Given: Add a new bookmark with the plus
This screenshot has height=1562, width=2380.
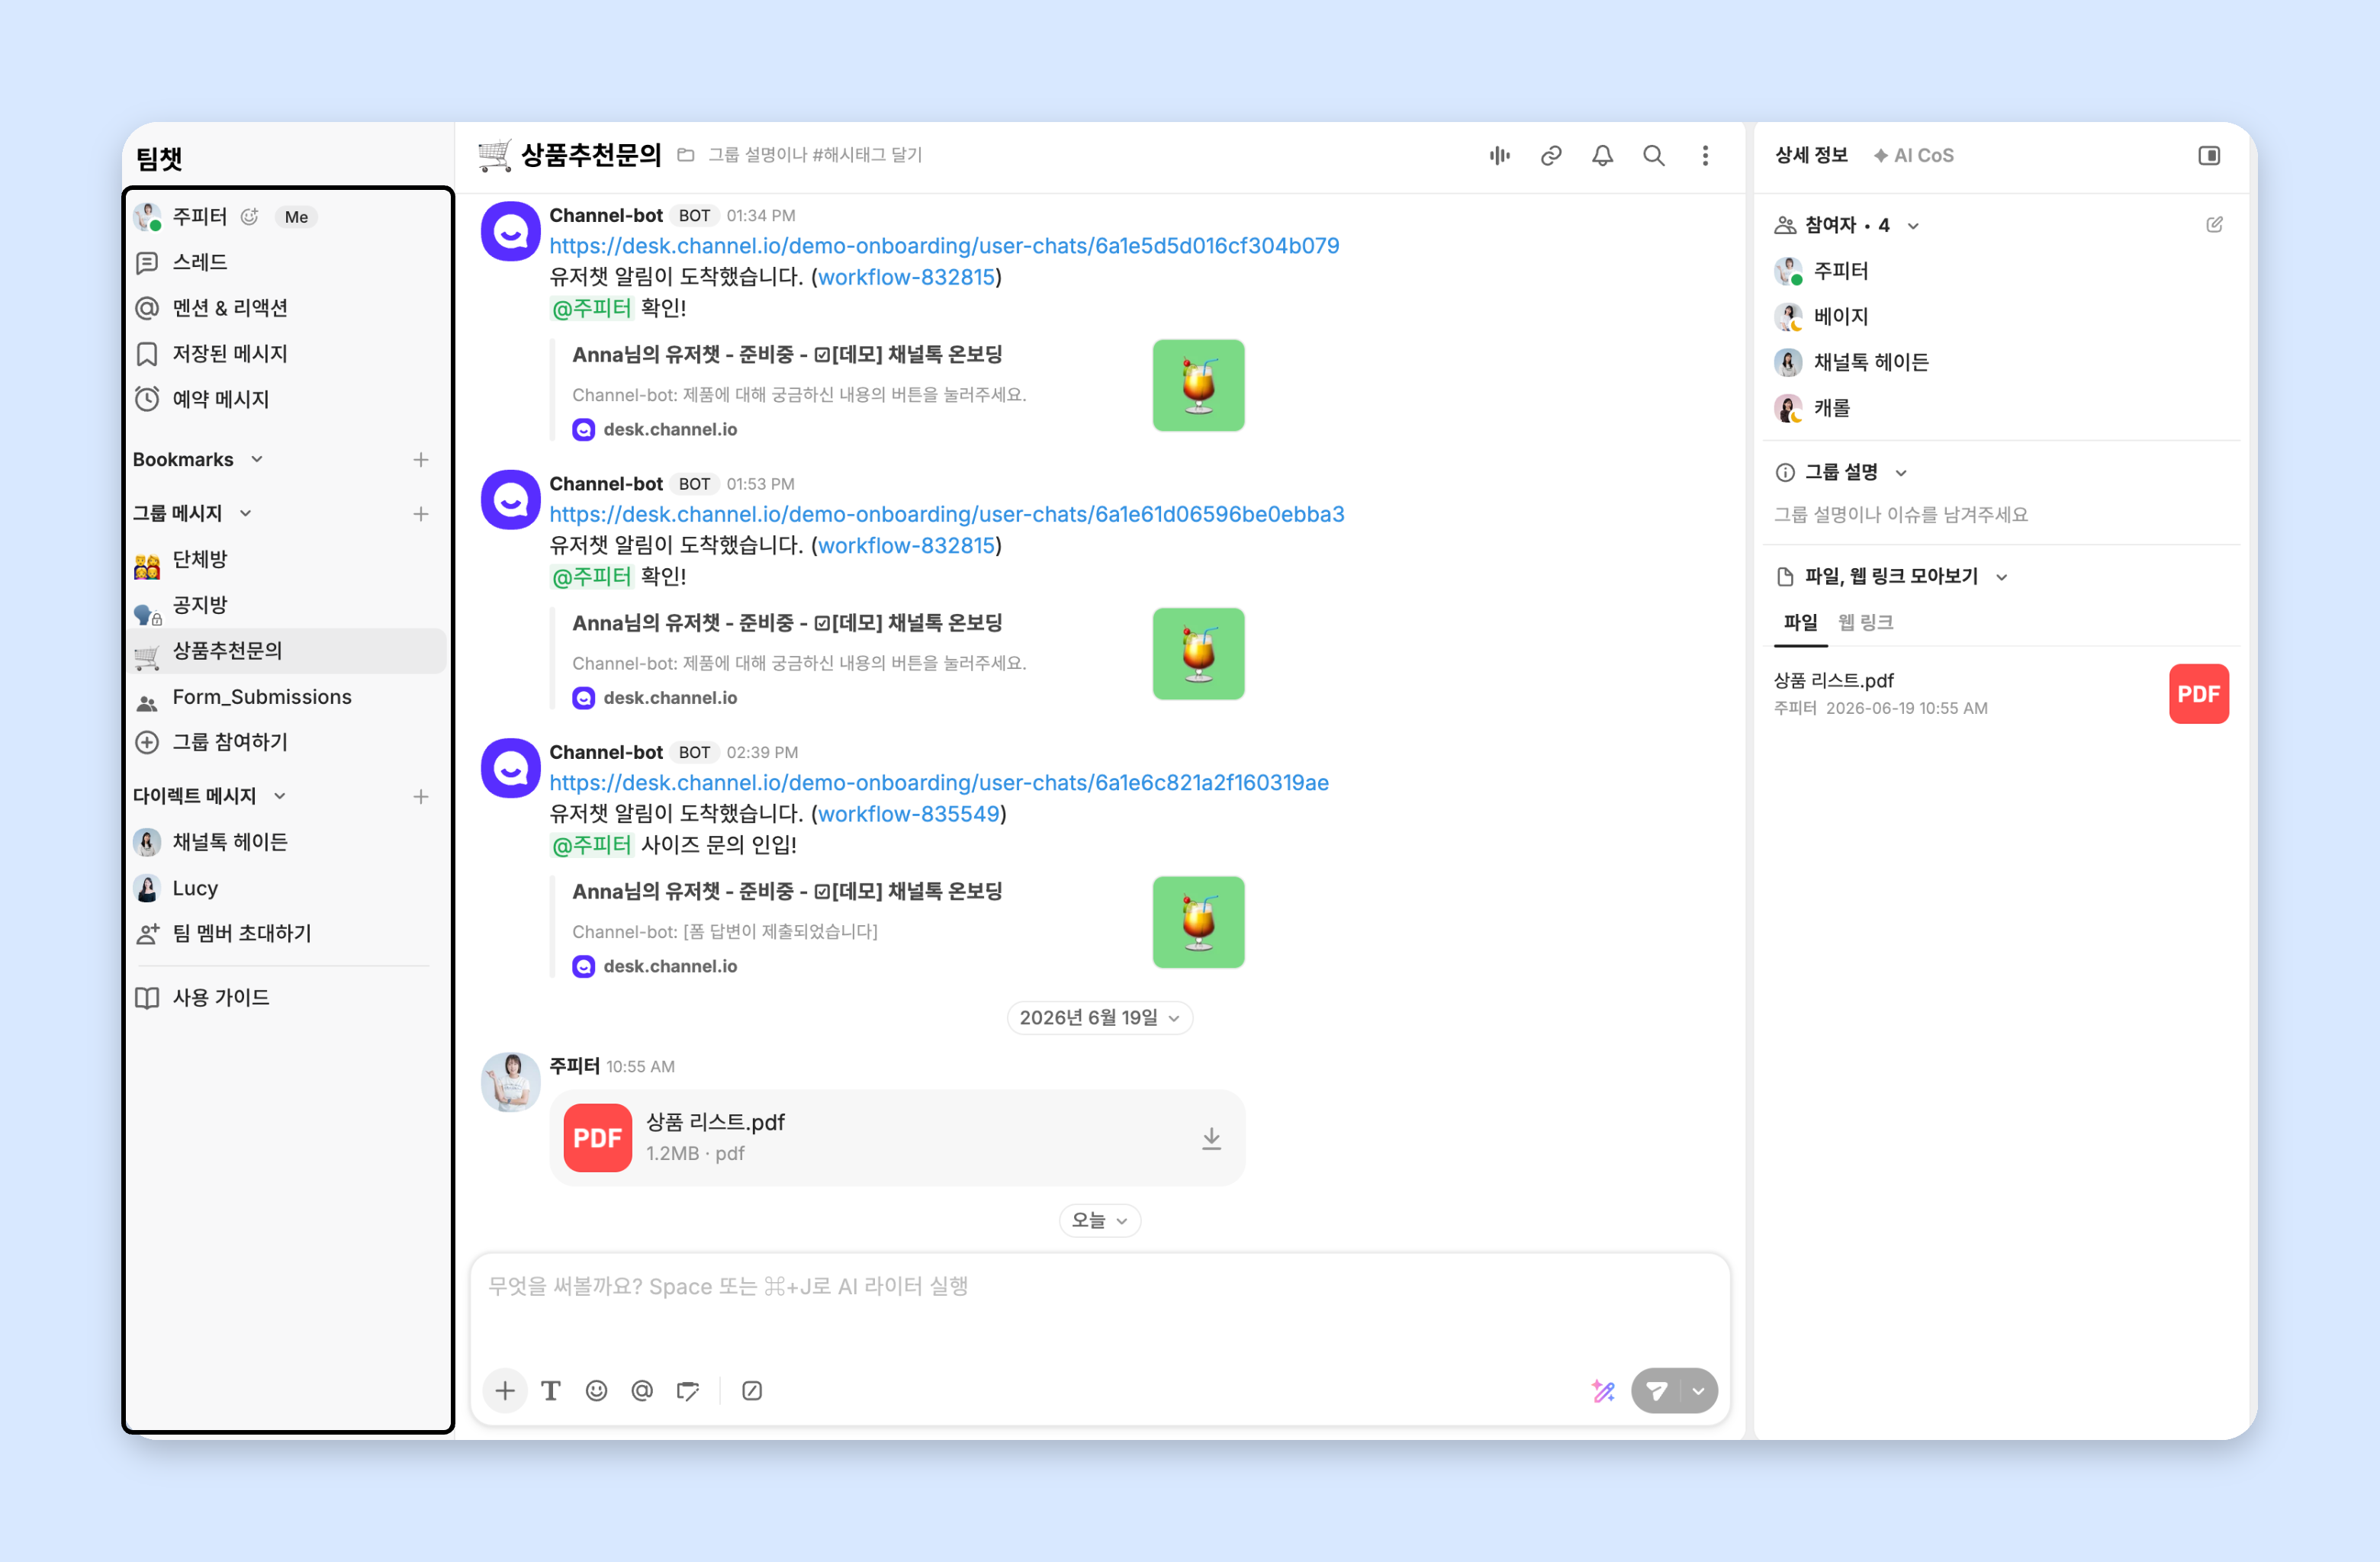Looking at the screenshot, I should coord(421,460).
